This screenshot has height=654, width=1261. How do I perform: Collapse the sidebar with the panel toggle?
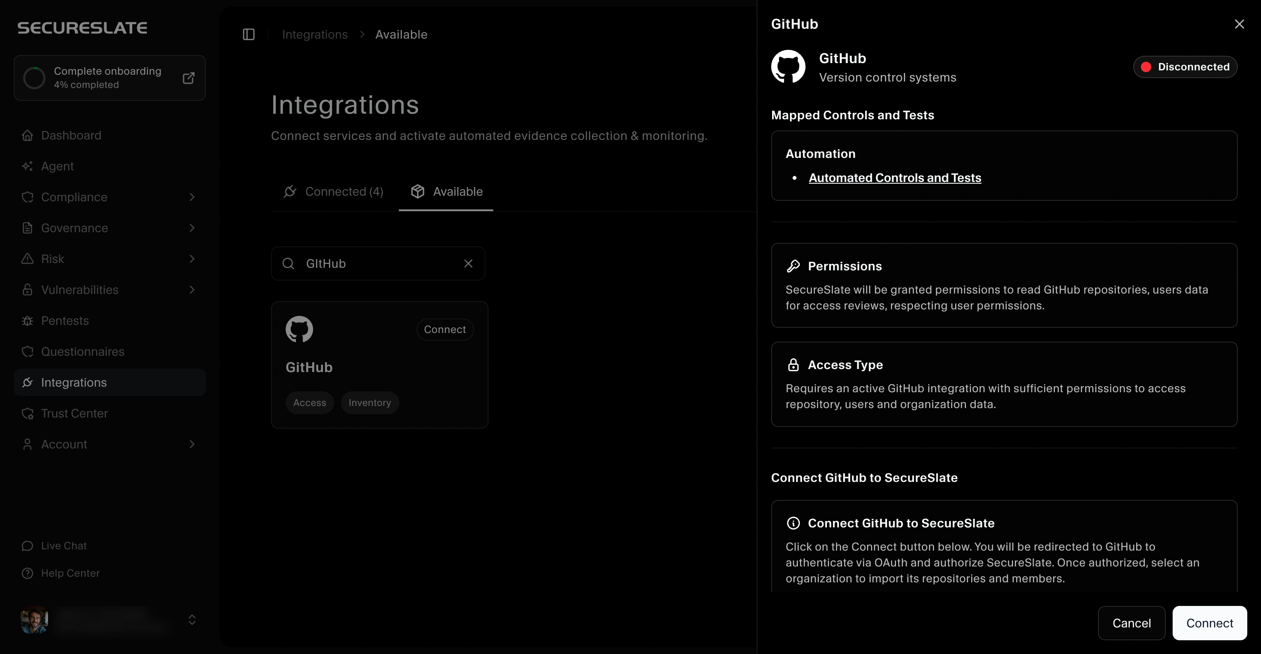[249, 34]
